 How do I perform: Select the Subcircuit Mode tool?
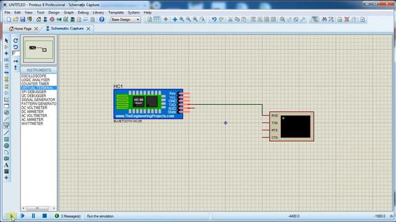(6, 80)
